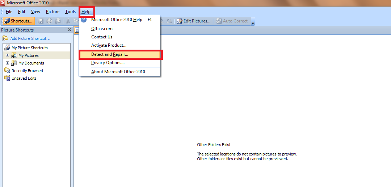Expand the My Documents tree node
Viewport: 391px width, 187px height.
tap(8, 63)
